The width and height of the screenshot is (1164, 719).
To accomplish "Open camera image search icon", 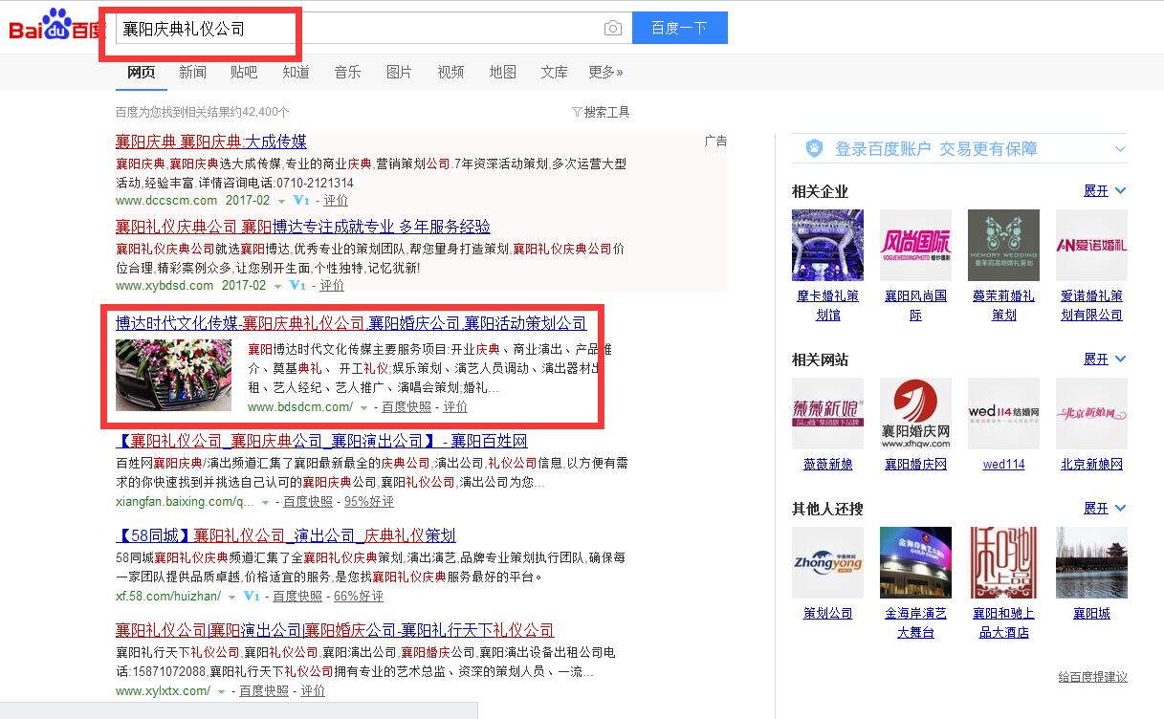I will pyautogui.click(x=613, y=29).
